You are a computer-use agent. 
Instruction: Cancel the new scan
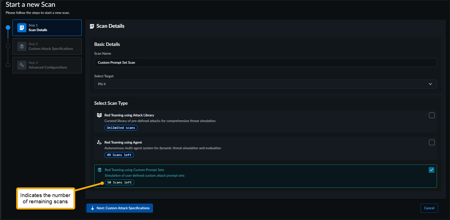pyautogui.click(x=429, y=208)
